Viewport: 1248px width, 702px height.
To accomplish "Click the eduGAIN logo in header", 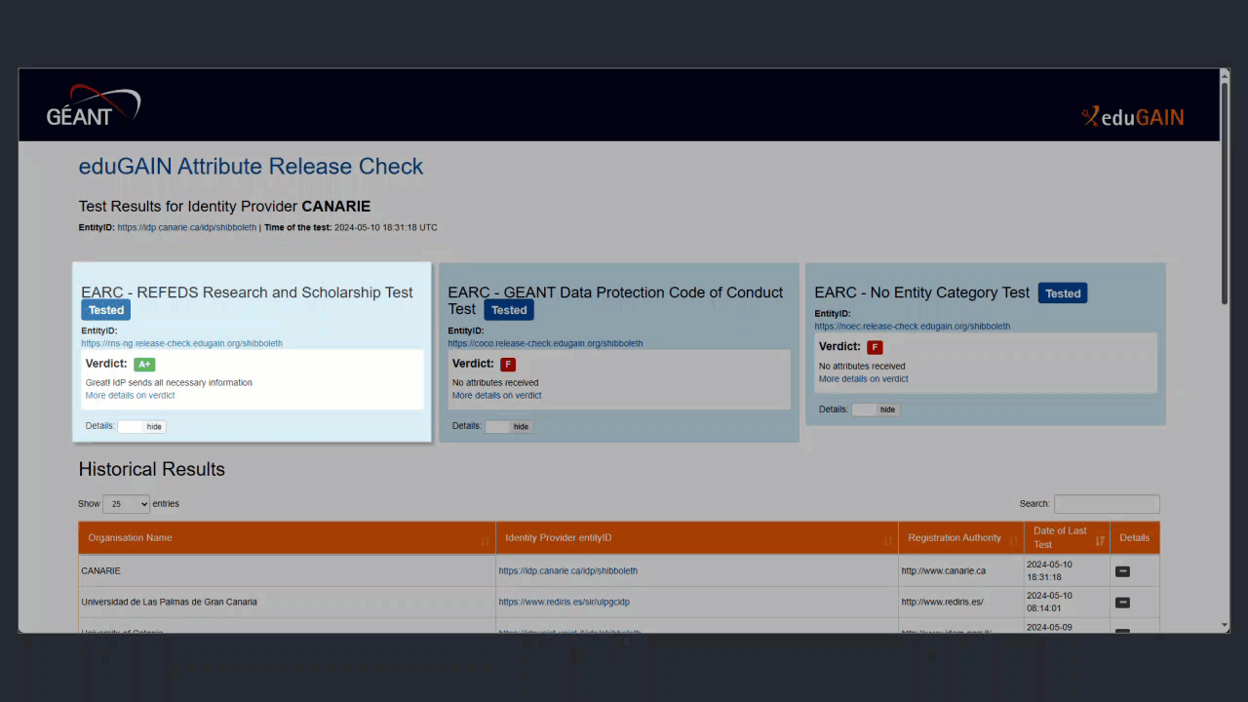I will pos(1133,117).
